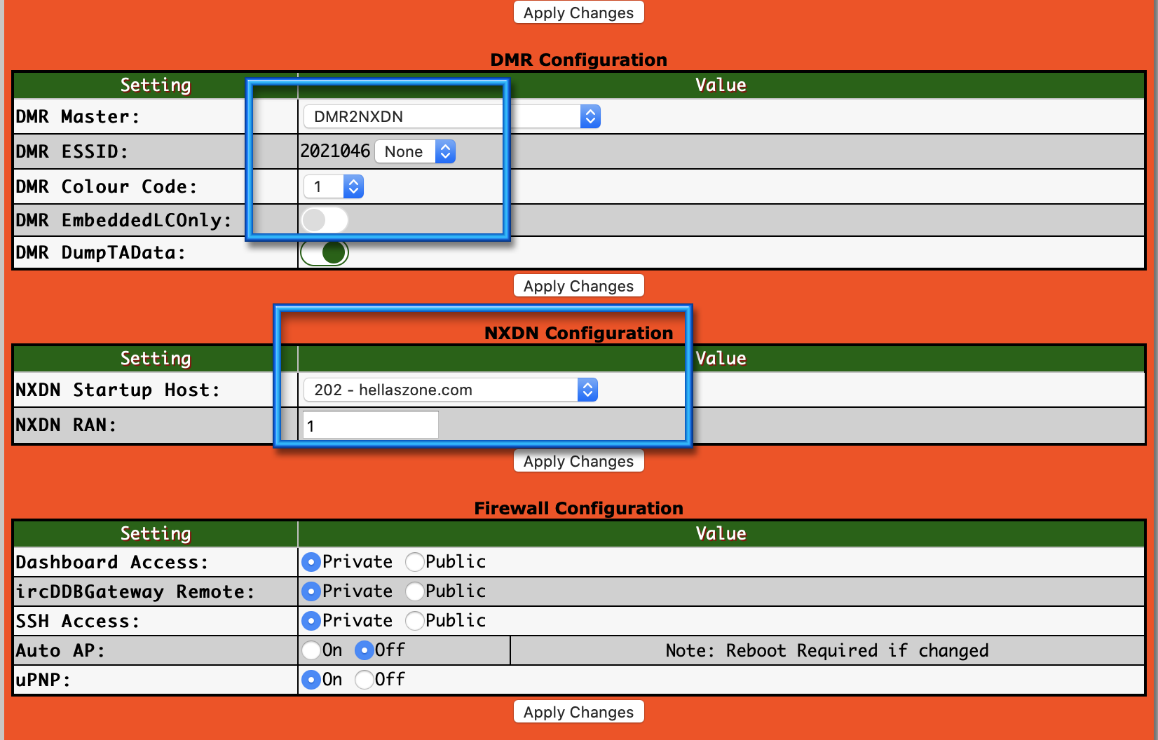
Task: Select Private for Dashboard Access
Action: [x=311, y=562]
